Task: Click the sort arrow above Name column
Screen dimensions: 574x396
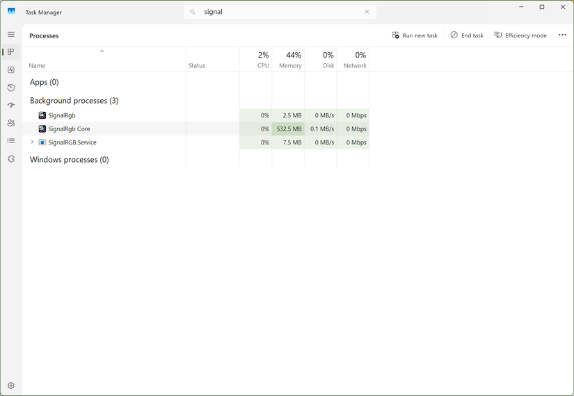Action: (x=102, y=51)
